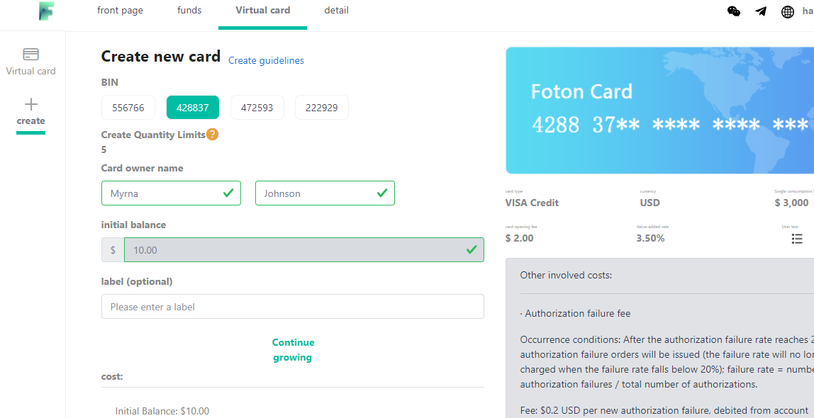Open the User test list icon

pyautogui.click(x=797, y=239)
